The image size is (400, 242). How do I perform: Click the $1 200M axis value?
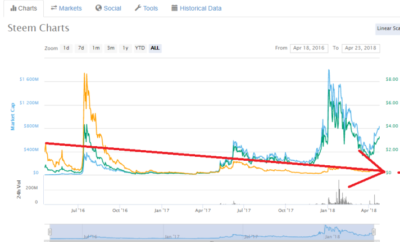click(x=29, y=103)
